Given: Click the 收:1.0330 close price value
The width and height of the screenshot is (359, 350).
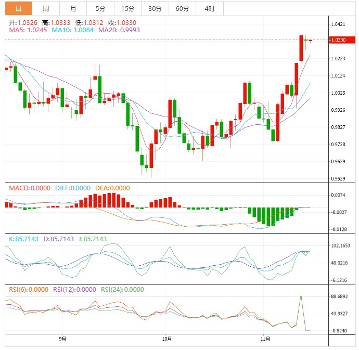Looking at the screenshot, I should click(122, 23).
